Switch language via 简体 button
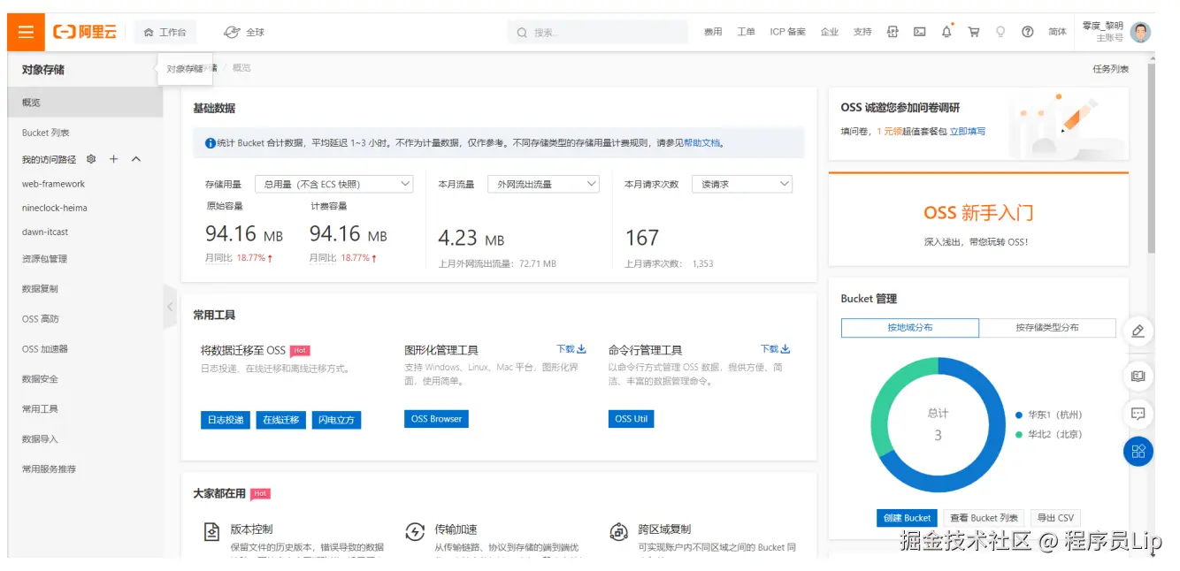 [1057, 32]
